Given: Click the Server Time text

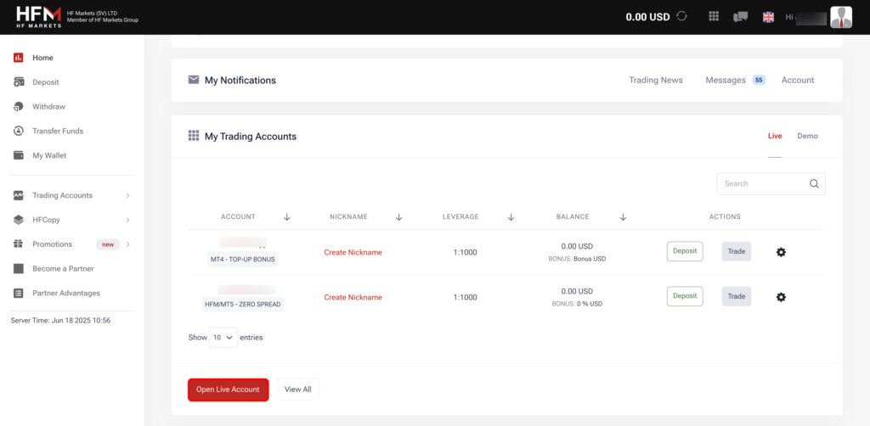Looking at the screenshot, I should pos(60,320).
